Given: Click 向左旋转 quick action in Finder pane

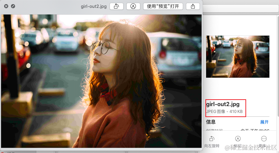Looking at the screenshot, I should (x=212, y=142).
